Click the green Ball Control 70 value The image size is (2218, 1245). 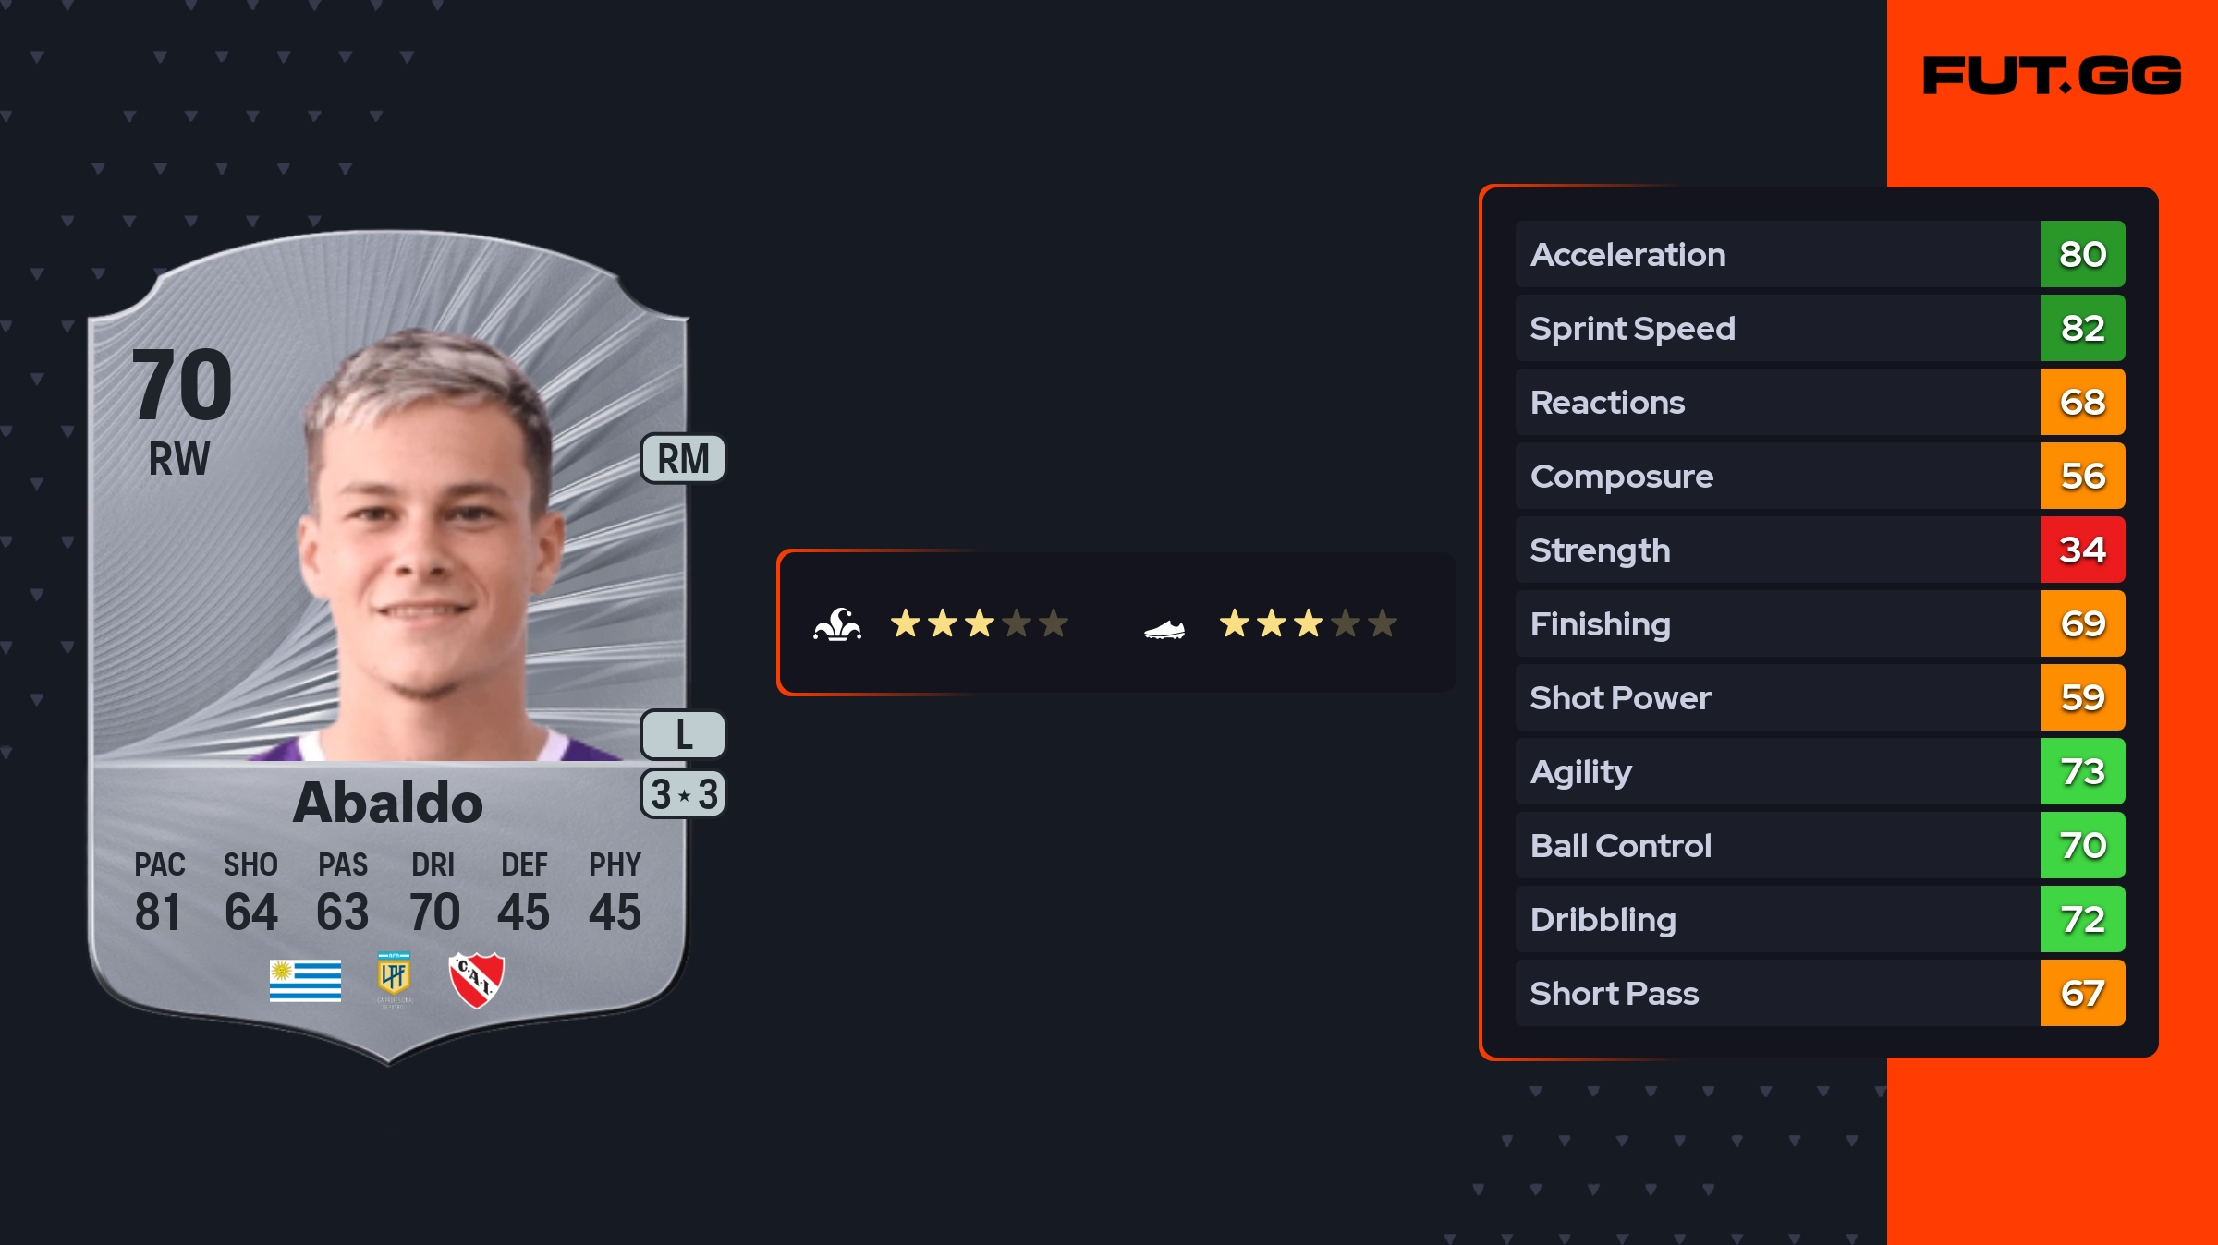[2082, 846]
